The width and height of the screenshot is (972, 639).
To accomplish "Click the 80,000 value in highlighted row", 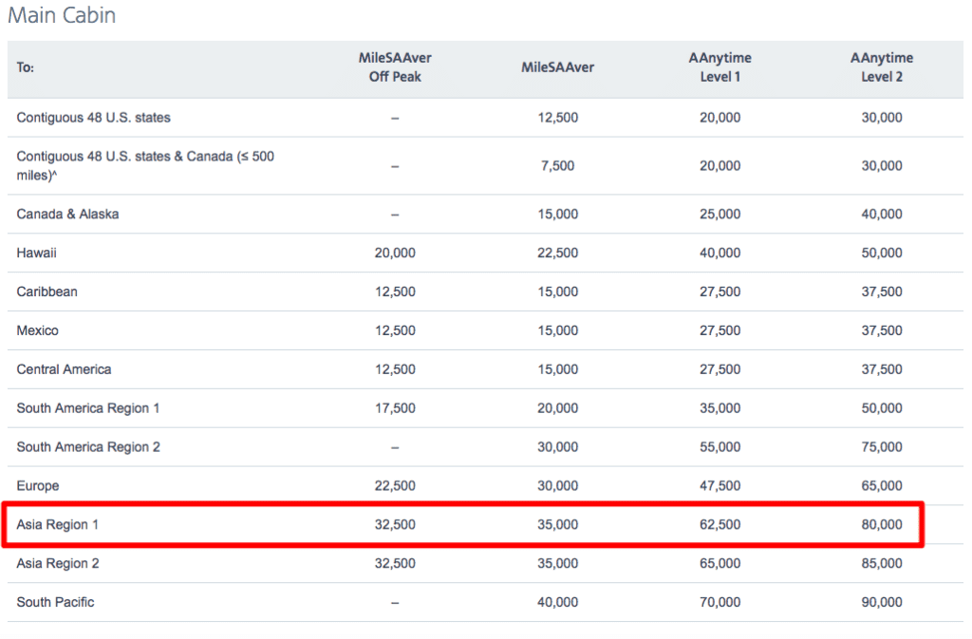I will [881, 524].
